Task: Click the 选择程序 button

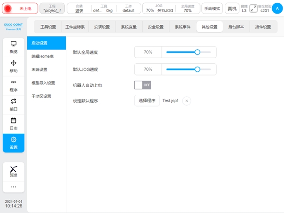Action: [147, 100]
